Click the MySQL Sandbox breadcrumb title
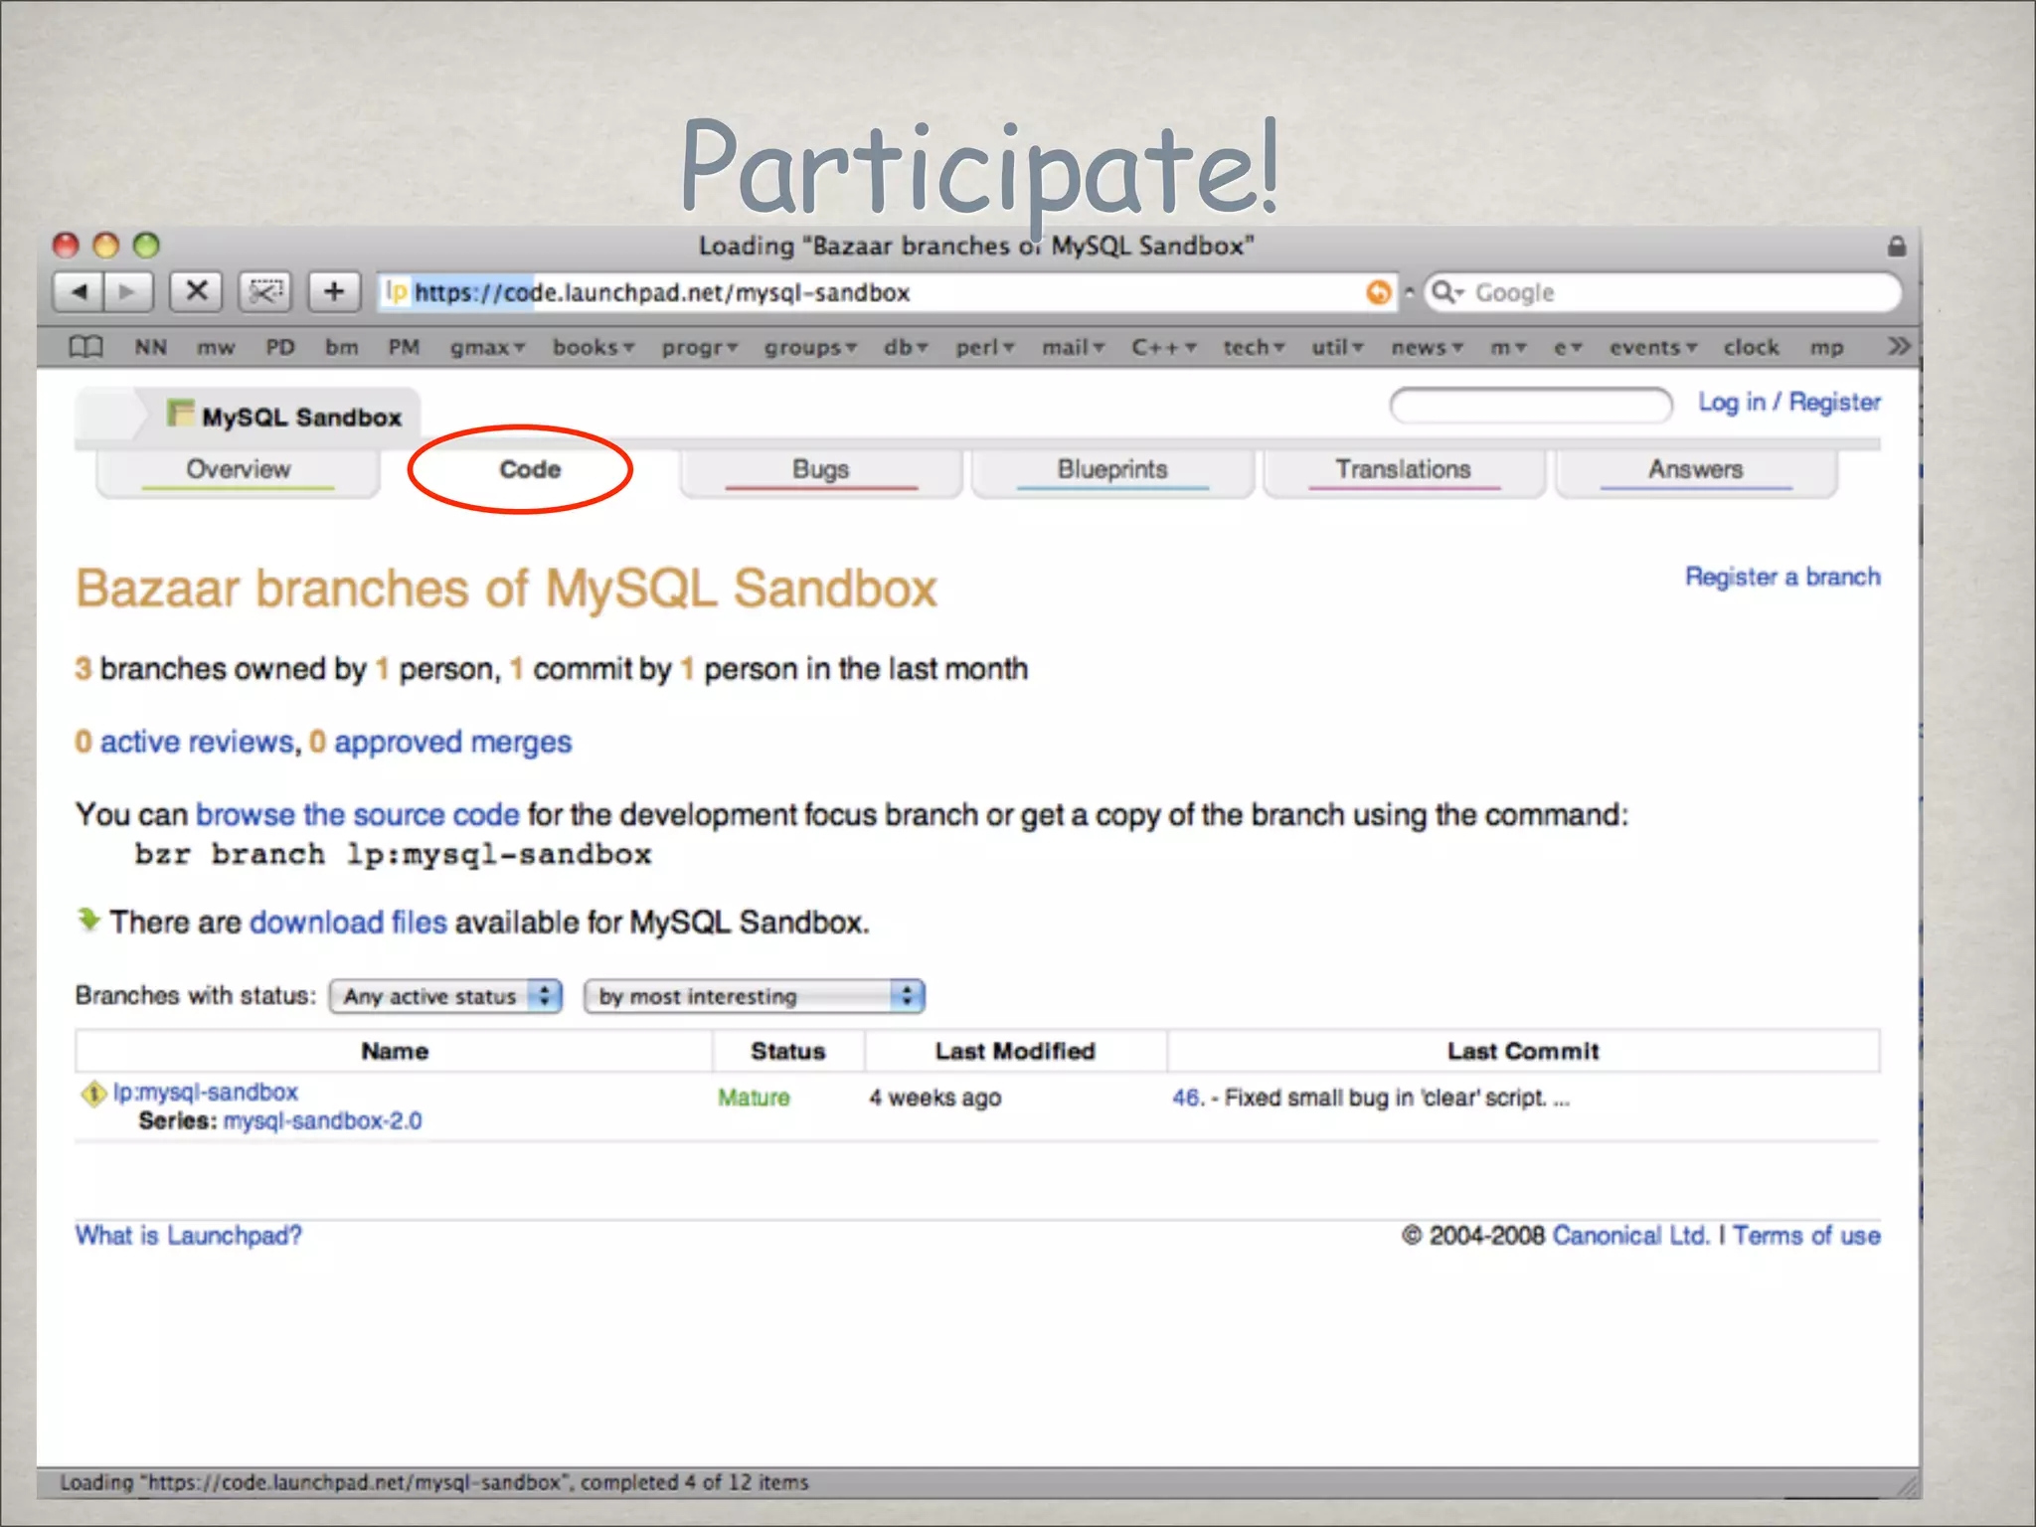2036x1527 pixels. 301,418
